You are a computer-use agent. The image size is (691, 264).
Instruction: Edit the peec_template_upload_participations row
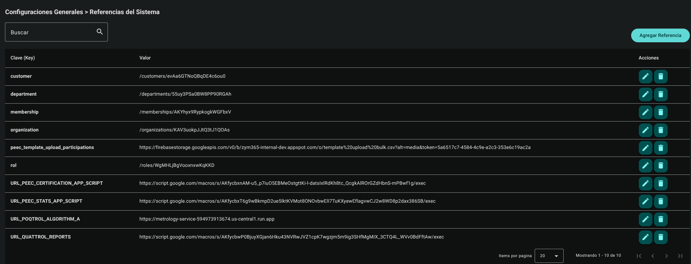coord(645,148)
